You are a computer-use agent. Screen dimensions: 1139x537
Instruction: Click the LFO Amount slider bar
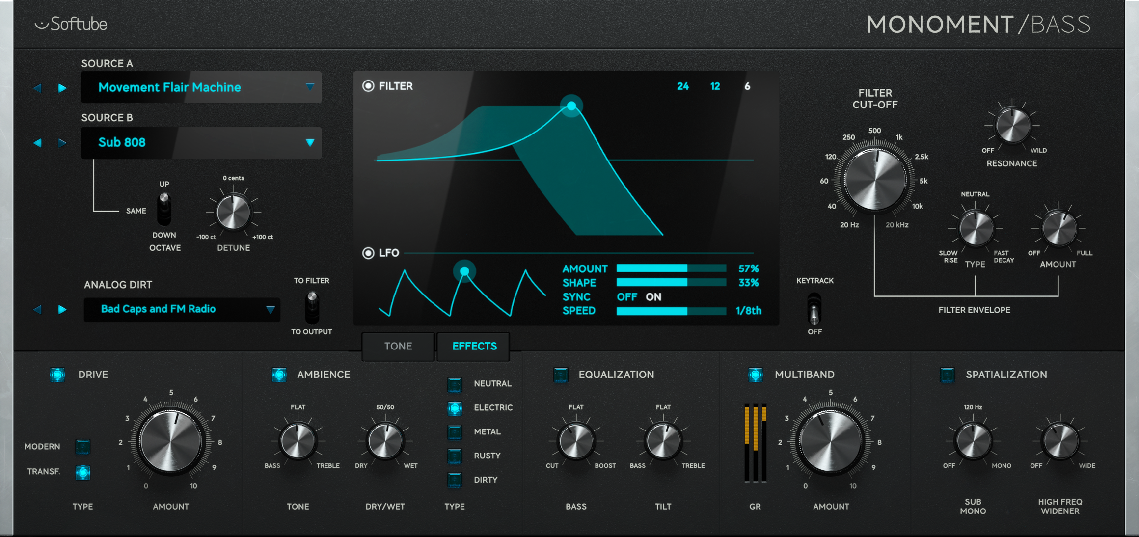pos(671,268)
